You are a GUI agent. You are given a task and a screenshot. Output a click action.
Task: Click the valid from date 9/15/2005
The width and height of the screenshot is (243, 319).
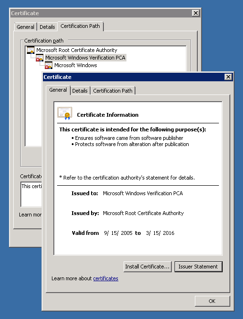pos(118,233)
